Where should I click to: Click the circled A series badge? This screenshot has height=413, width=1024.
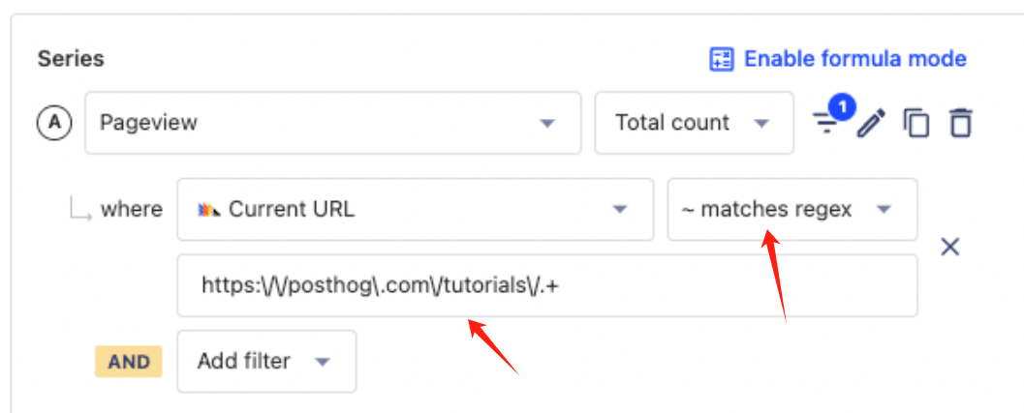coord(54,123)
